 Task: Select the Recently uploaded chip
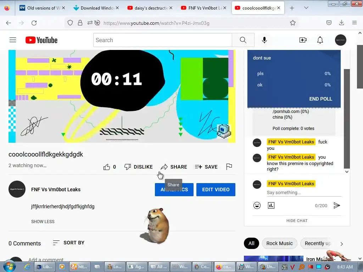tap(318, 243)
